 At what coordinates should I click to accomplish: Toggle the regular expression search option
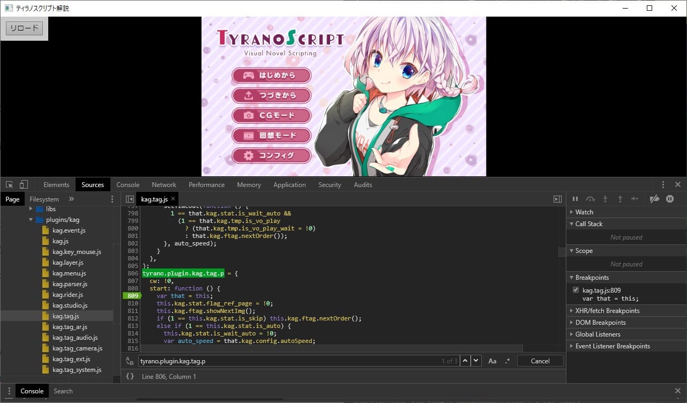(507, 361)
